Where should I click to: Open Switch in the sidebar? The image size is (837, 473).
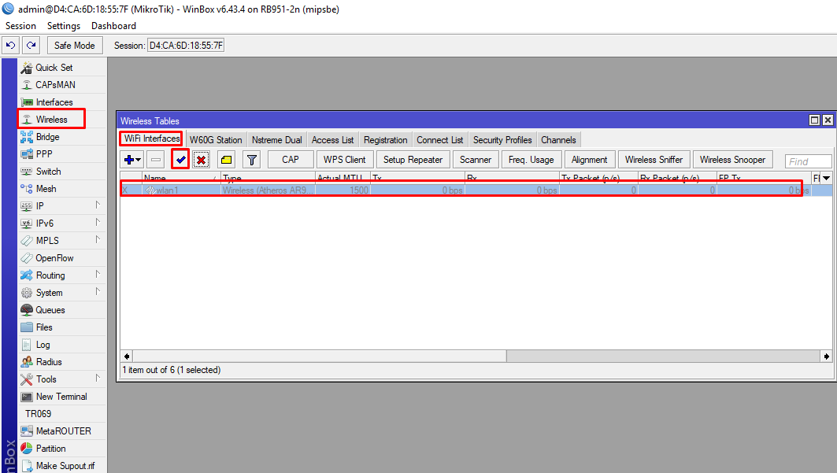tap(62, 172)
